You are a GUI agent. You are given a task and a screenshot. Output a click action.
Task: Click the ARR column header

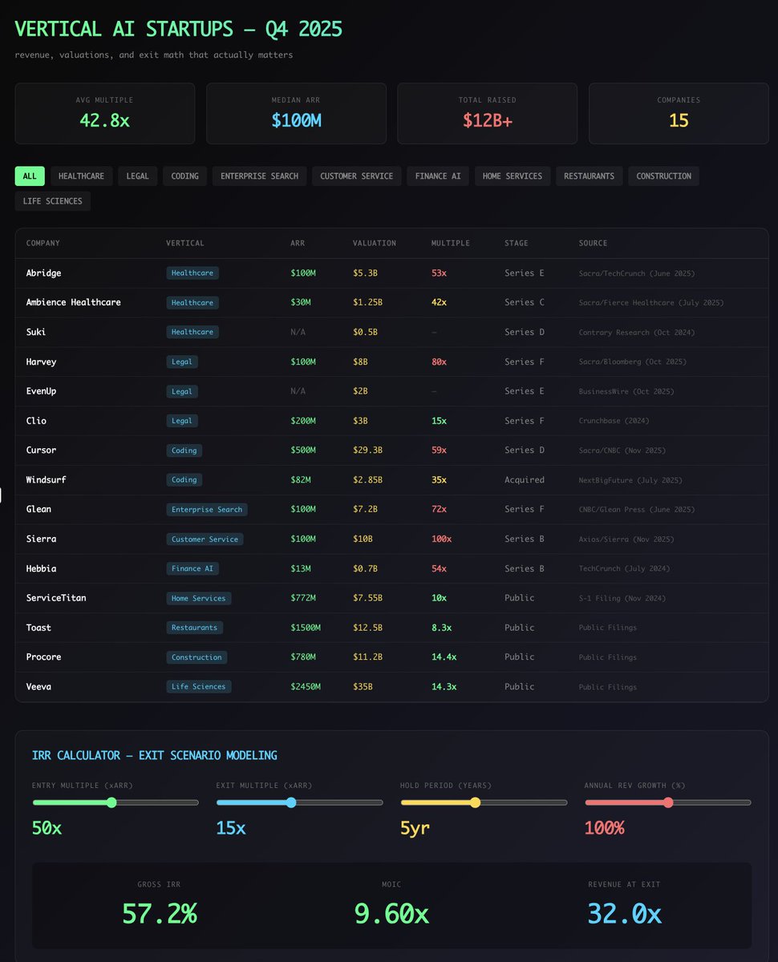(298, 243)
